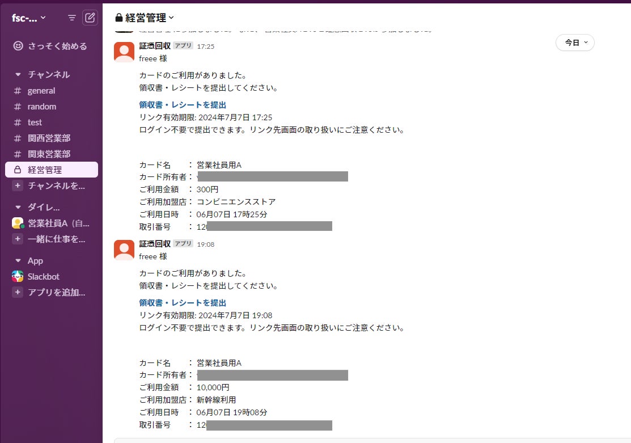Switch to the 関西営業部 channel
This screenshot has height=443, width=631.
click(x=49, y=138)
